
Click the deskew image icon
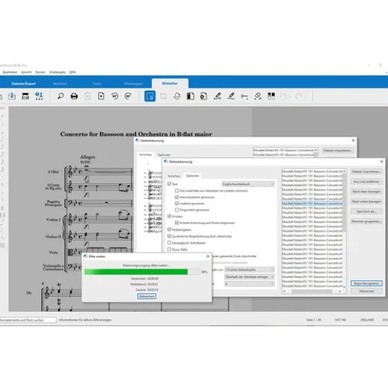click(177, 96)
